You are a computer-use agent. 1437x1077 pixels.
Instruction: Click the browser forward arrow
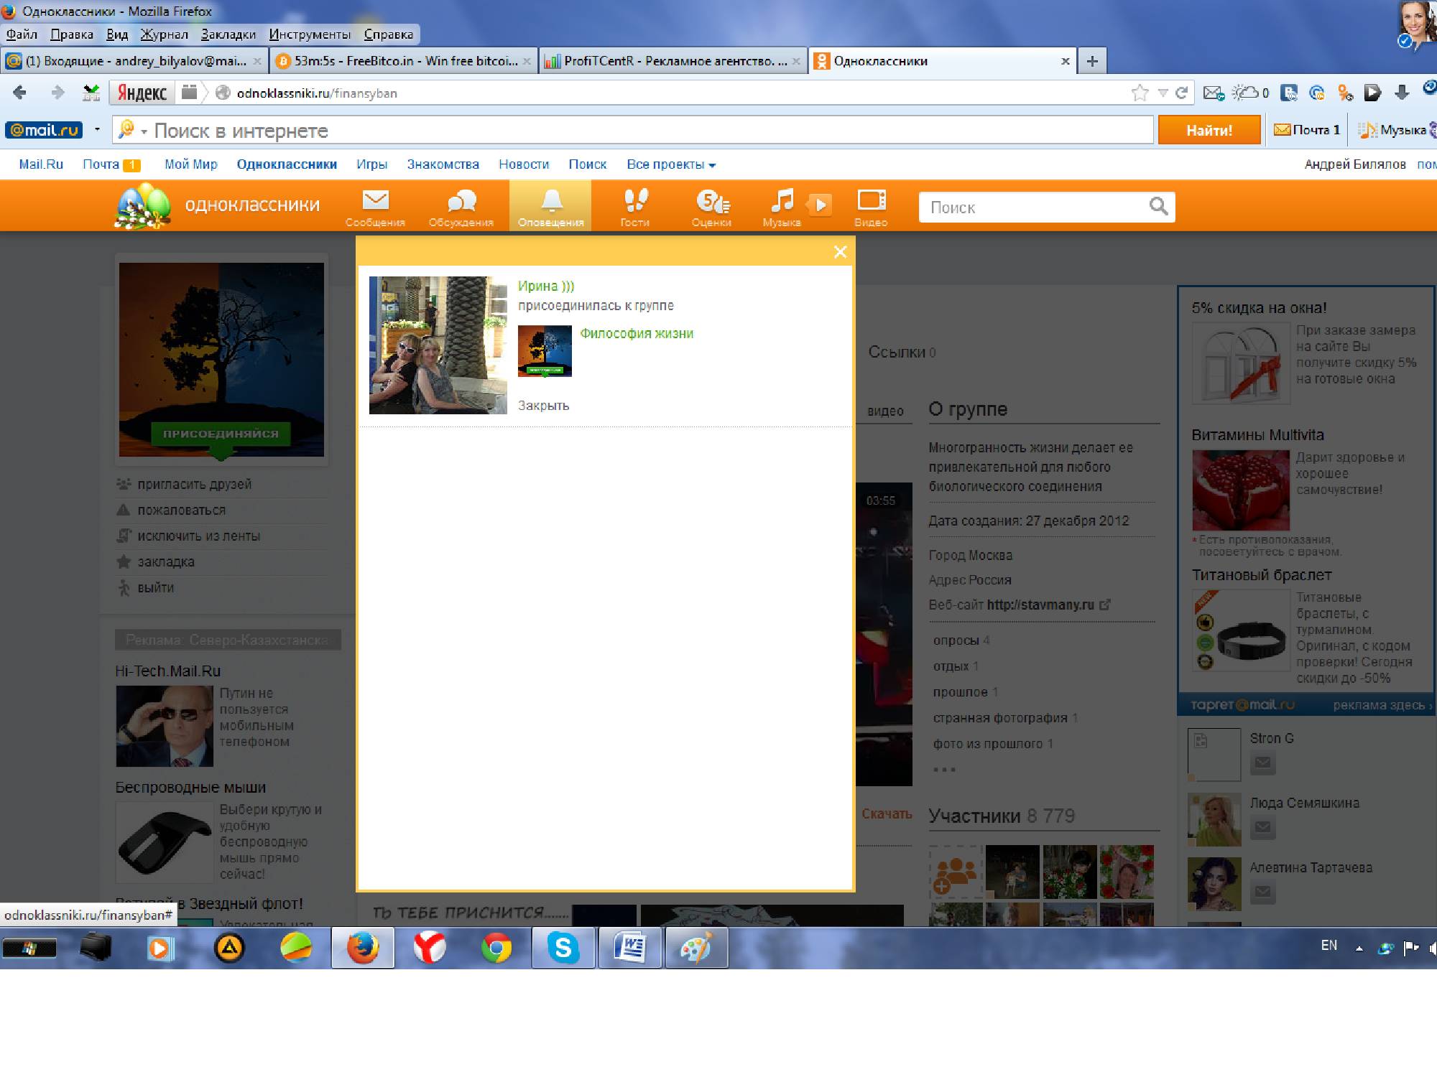click(x=57, y=93)
